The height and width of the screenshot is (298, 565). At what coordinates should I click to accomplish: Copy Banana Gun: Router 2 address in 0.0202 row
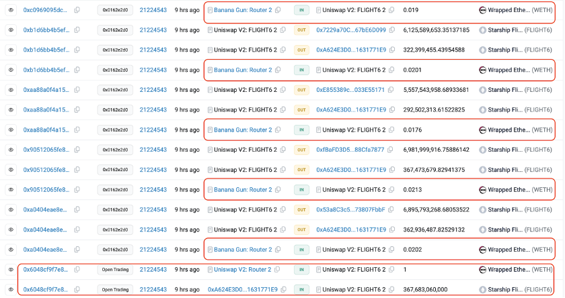278,250
